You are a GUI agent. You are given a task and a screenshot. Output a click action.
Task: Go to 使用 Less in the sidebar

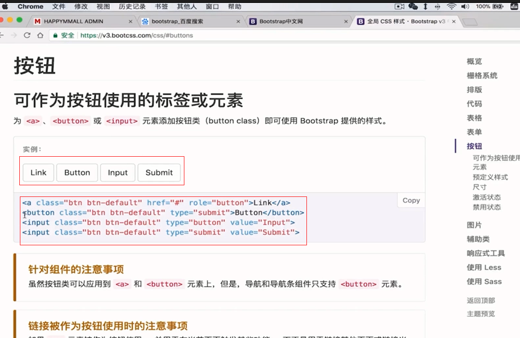[484, 267]
